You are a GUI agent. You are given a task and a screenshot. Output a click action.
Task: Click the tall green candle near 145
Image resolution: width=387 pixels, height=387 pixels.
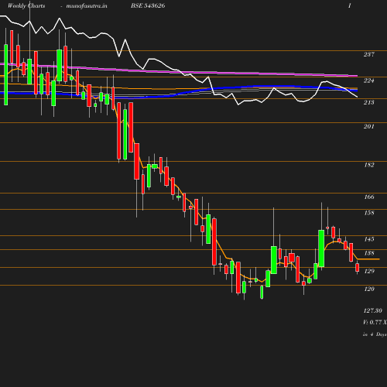click(321, 248)
